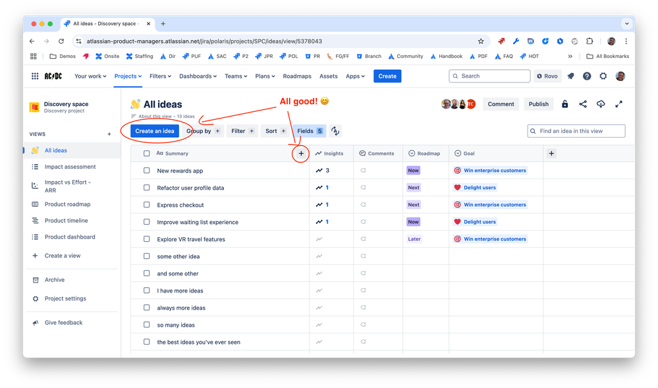Check the some other idea row
Viewport: 658px width, 388px height.
point(146,256)
